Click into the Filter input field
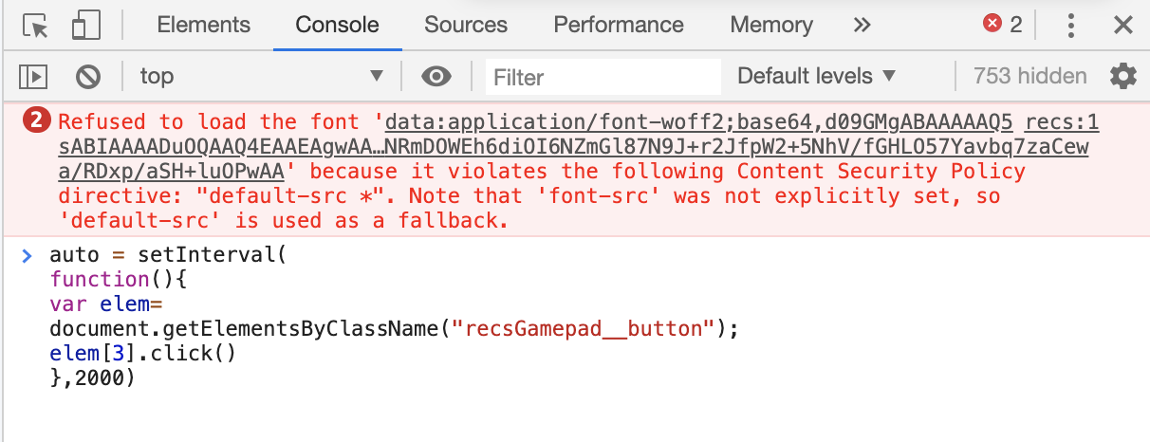Viewport: 1150px width, 442px height. pyautogui.click(x=603, y=76)
